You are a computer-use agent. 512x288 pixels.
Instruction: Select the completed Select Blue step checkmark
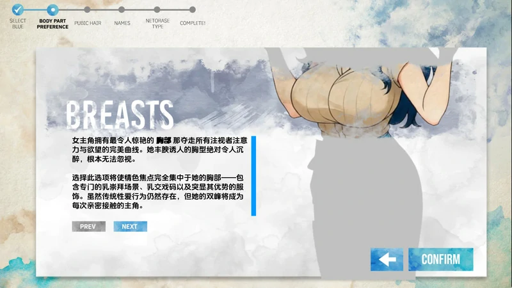point(18,10)
